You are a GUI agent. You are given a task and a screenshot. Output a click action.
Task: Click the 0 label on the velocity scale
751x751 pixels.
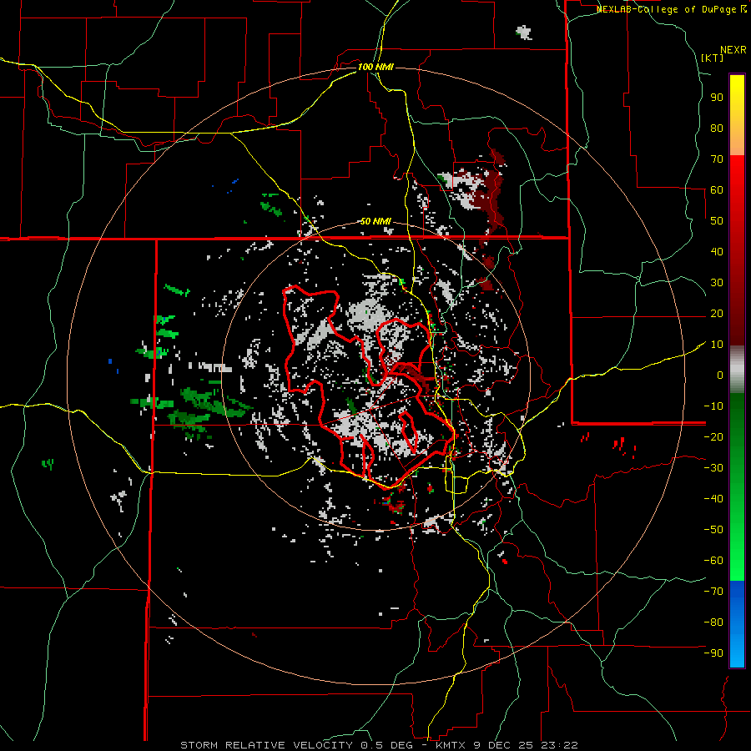719,375
